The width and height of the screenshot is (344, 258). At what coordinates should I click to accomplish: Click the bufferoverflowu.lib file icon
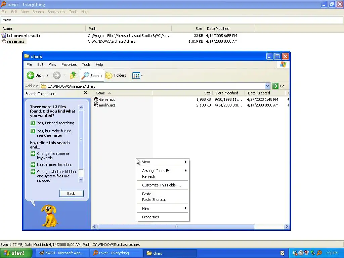[x=4, y=35]
